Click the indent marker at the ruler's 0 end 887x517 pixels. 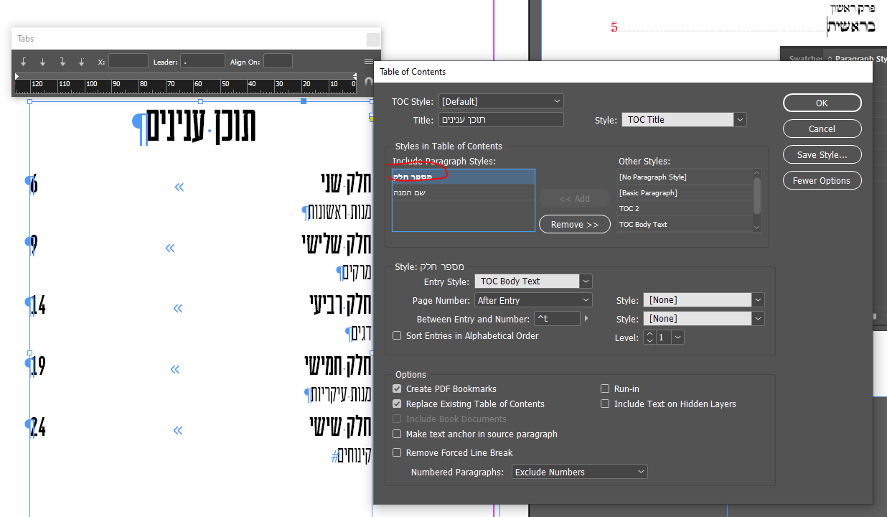[x=354, y=75]
